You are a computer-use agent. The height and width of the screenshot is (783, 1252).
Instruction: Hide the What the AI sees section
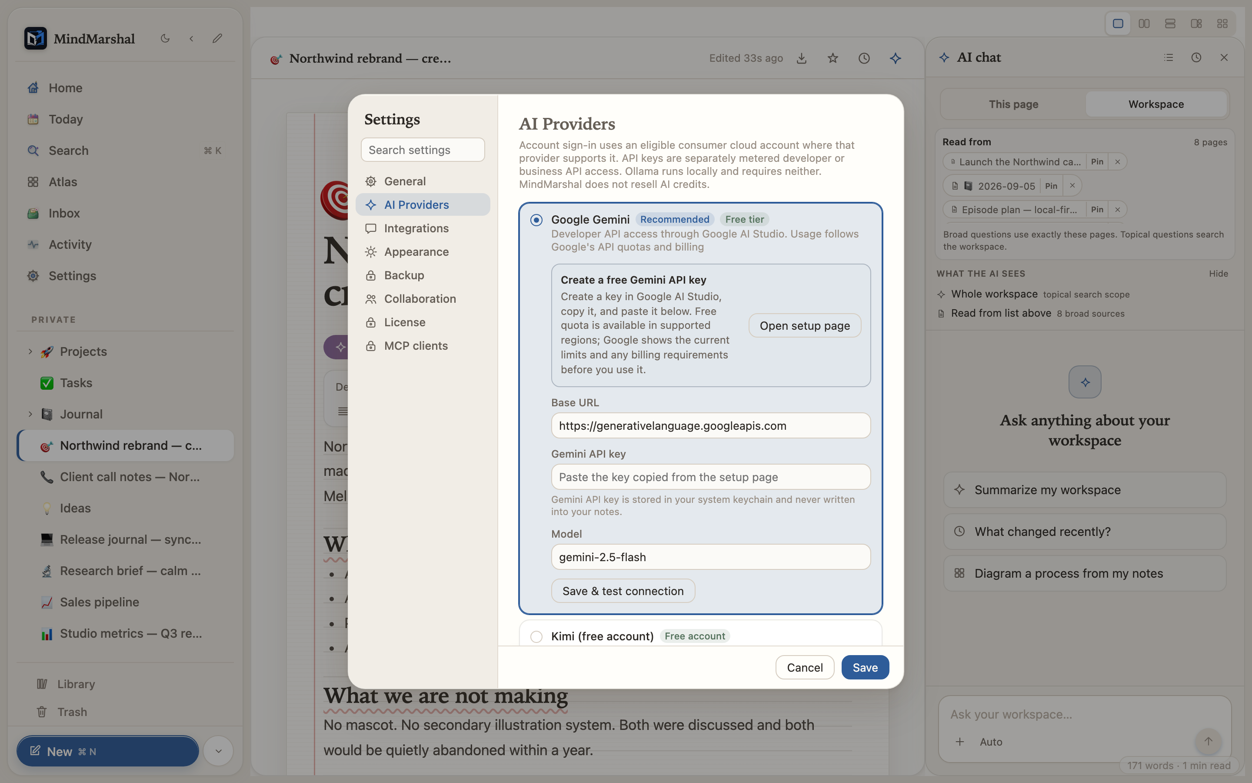click(x=1219, y=274)
